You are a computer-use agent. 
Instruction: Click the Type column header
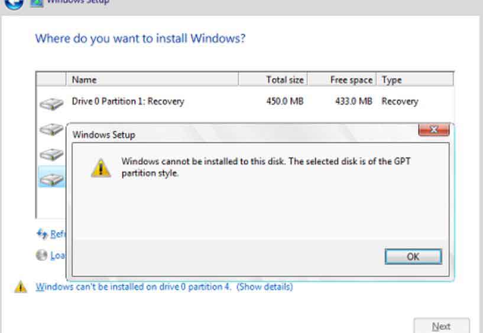pyautogui.click(x=414, y=80)
